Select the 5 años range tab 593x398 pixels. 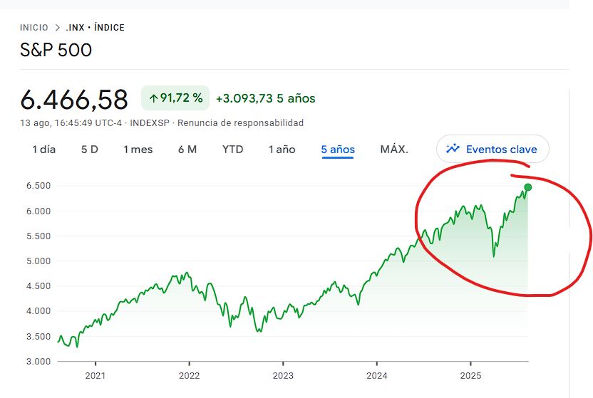[x=338, y=150]
